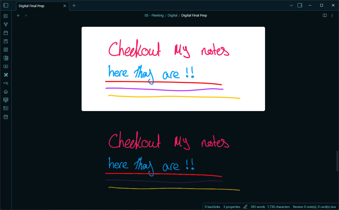The image size is (339, 210).
Task: Show '0 backlinks' in status bar
Action: coord(212,207)
